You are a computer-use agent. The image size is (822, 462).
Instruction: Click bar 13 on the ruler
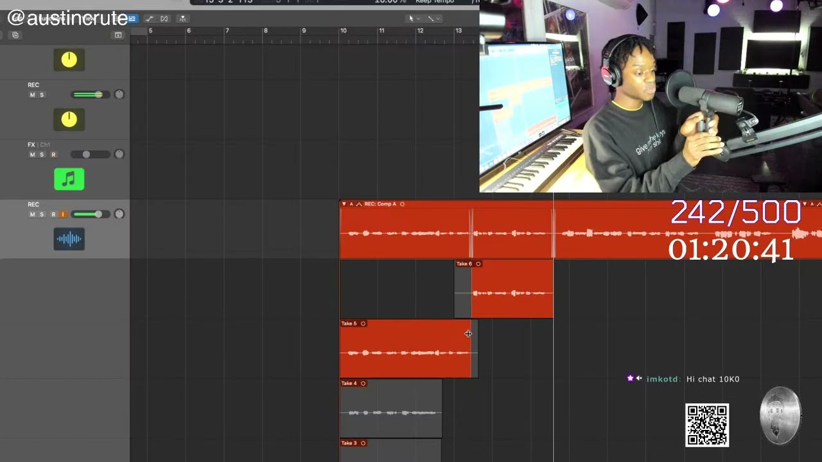[459, 31]
